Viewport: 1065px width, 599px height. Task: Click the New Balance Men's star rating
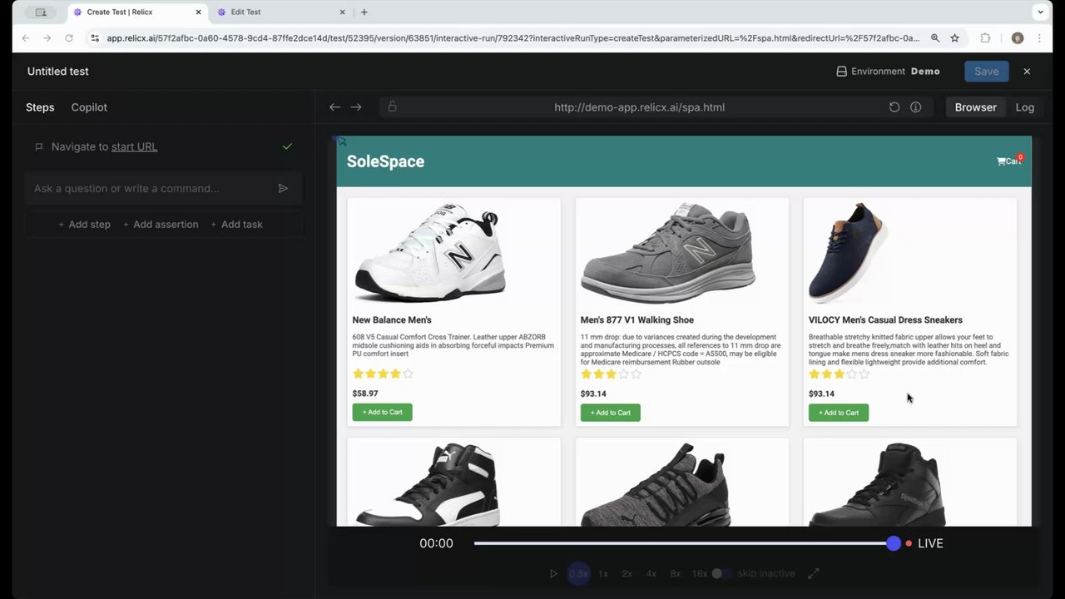tap(383, 374)
